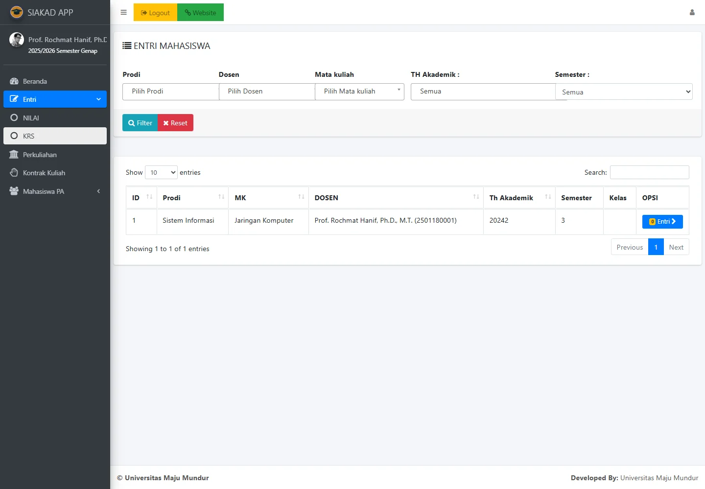
Task: Click the professor's avatar photo in sidebar
Action: coord(17,40)
